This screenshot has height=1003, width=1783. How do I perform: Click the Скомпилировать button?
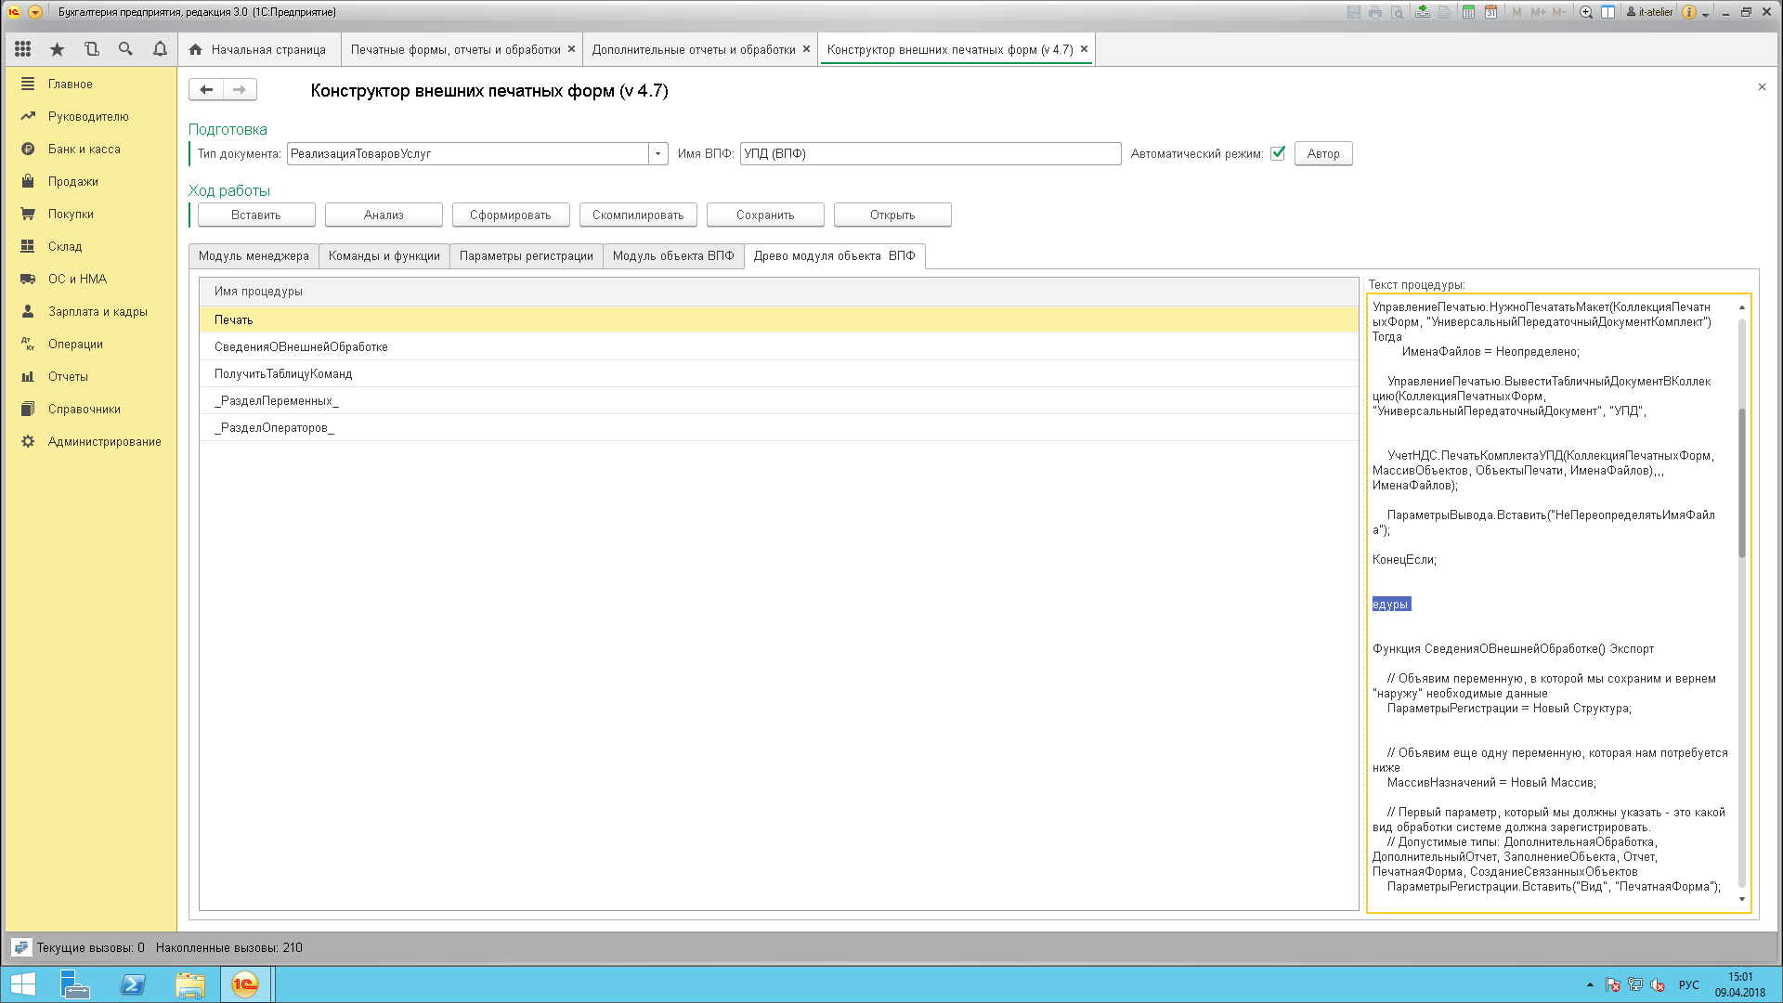[x=638, y=215]
